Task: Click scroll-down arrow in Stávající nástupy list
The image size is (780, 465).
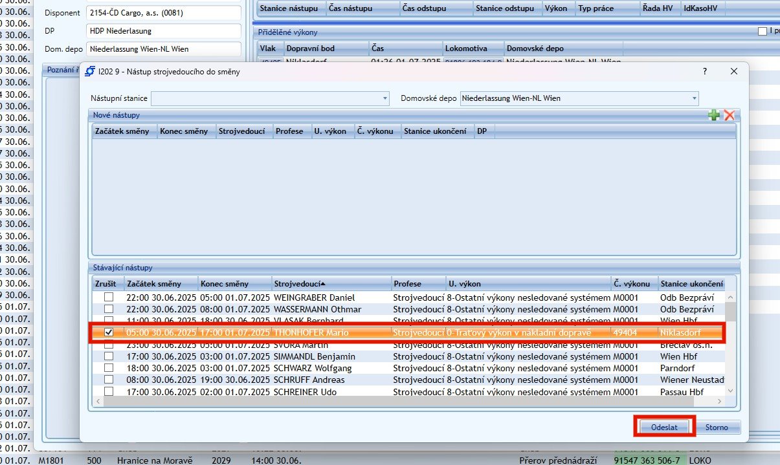Action: coord(731,391)
